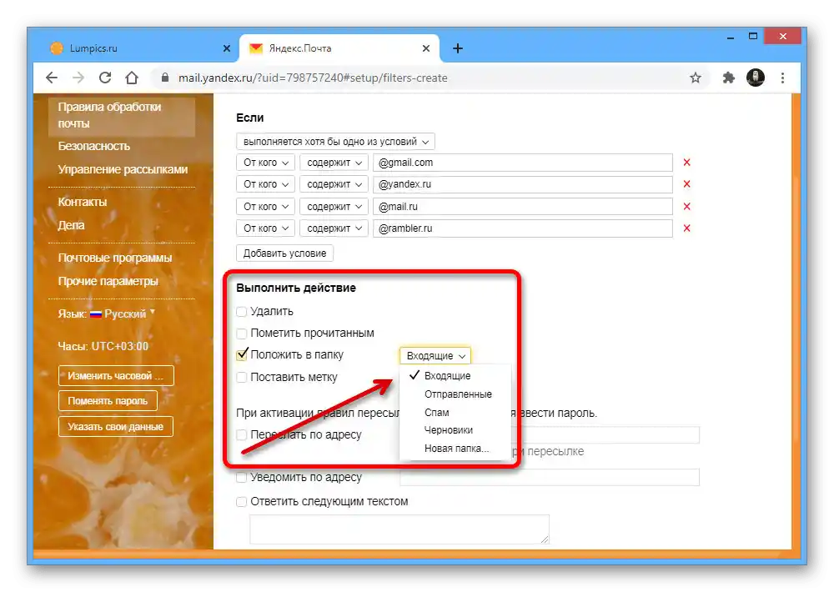Enable Переслать по адресу checkbox
The height and width of the screenshot is (592, 834).
tap(242, 434)
